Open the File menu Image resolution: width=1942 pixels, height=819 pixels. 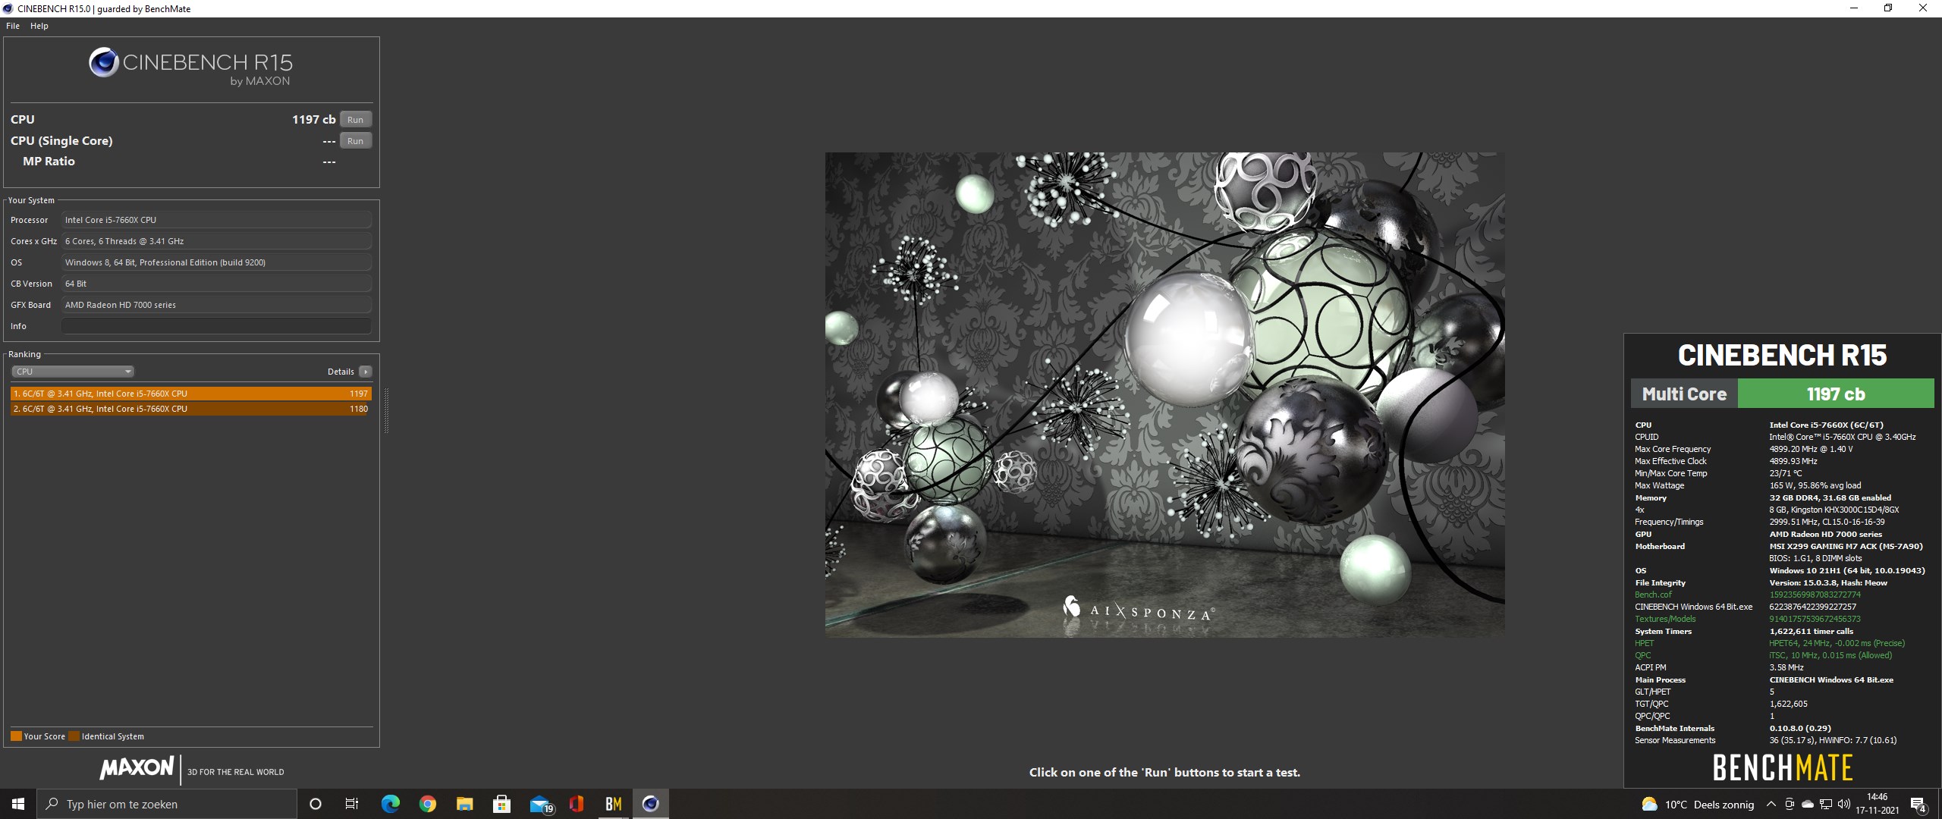coord(13,26)
